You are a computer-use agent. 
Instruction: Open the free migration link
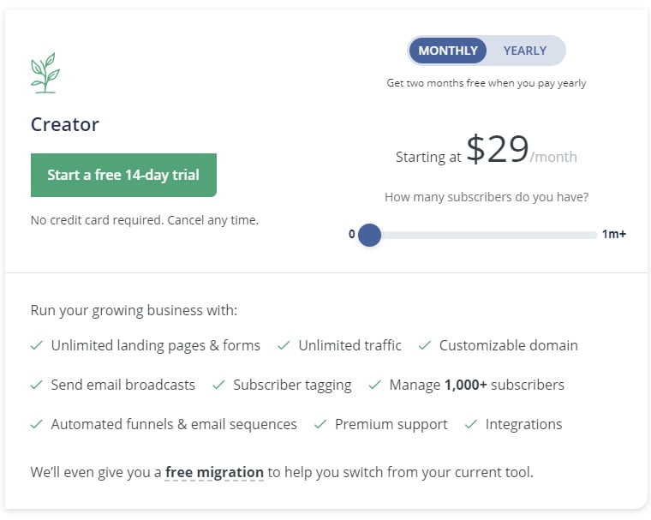[214, 472]
